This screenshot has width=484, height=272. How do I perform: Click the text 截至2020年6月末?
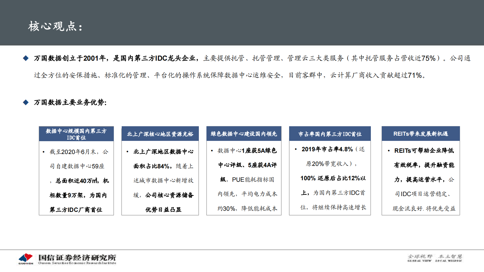(x=73, y=152)
